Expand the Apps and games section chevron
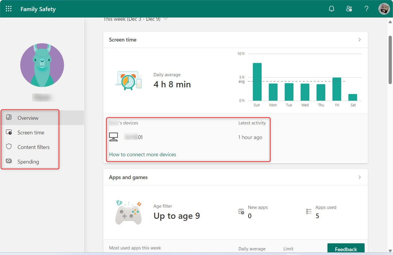 click(x=360, y=177)
